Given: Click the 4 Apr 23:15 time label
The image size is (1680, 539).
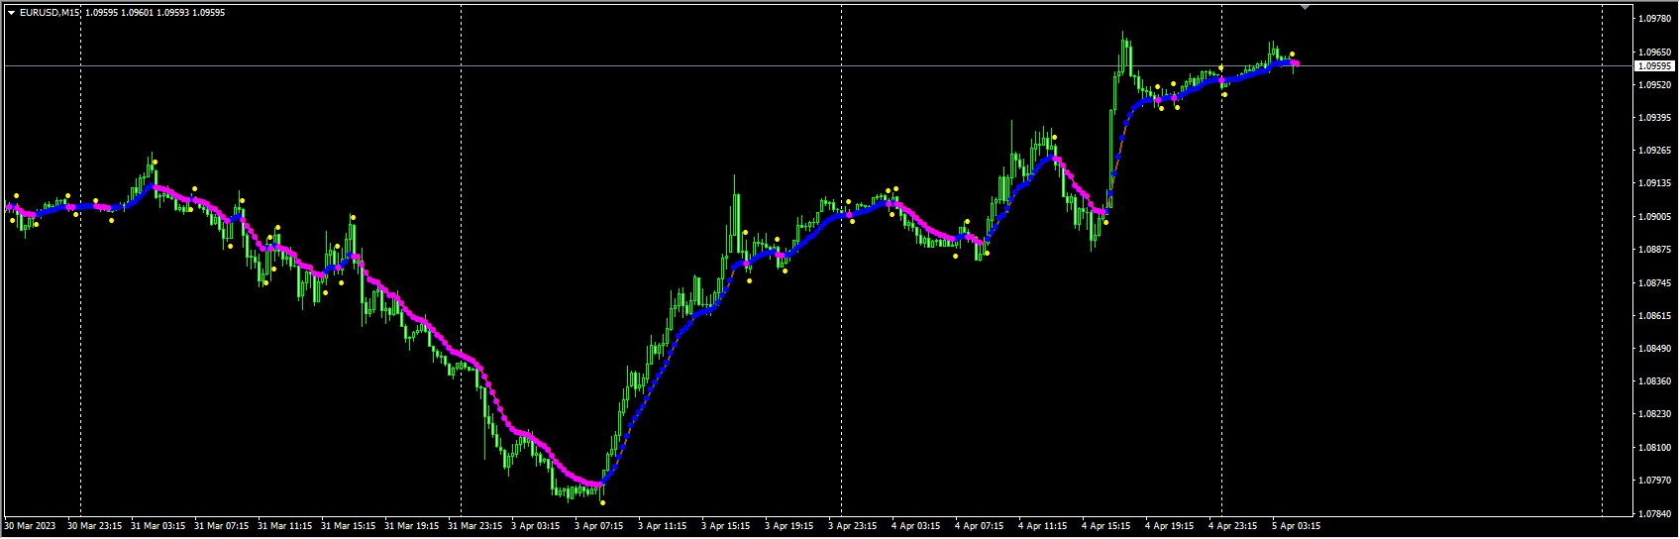Looking at the screenshot, I should 1233,526.
